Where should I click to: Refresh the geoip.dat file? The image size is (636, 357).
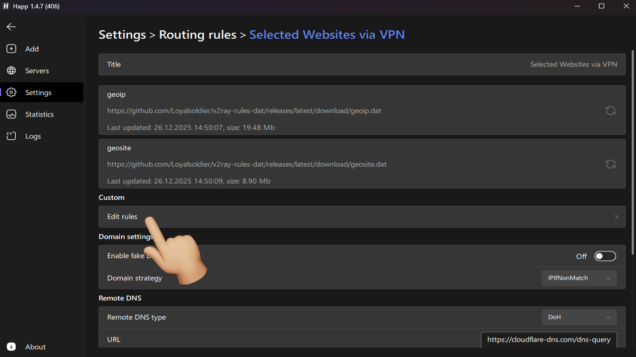(x=610, y=110)
